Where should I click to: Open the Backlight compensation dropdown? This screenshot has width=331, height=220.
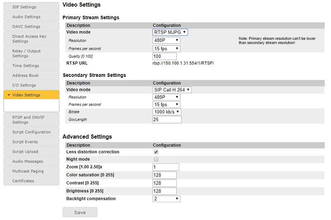click(166, 199)
